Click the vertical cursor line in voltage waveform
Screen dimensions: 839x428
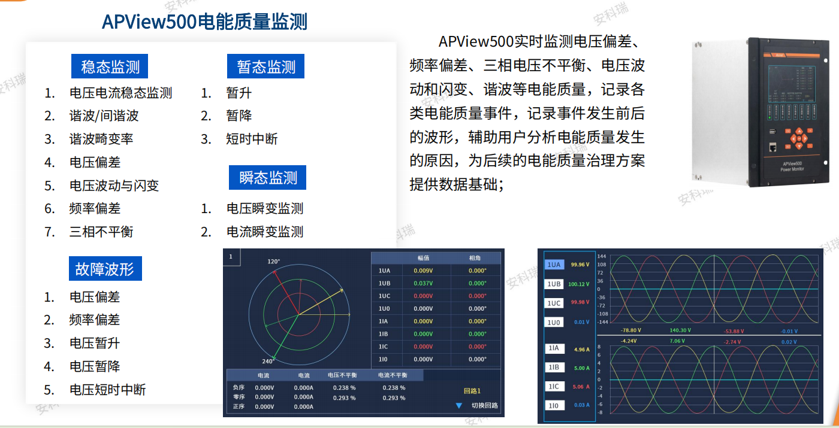[x=714, y=290]
